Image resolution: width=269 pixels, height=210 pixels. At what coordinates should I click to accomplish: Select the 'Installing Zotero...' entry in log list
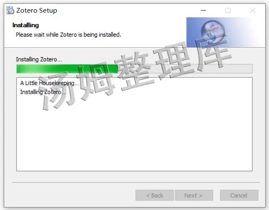43,92
